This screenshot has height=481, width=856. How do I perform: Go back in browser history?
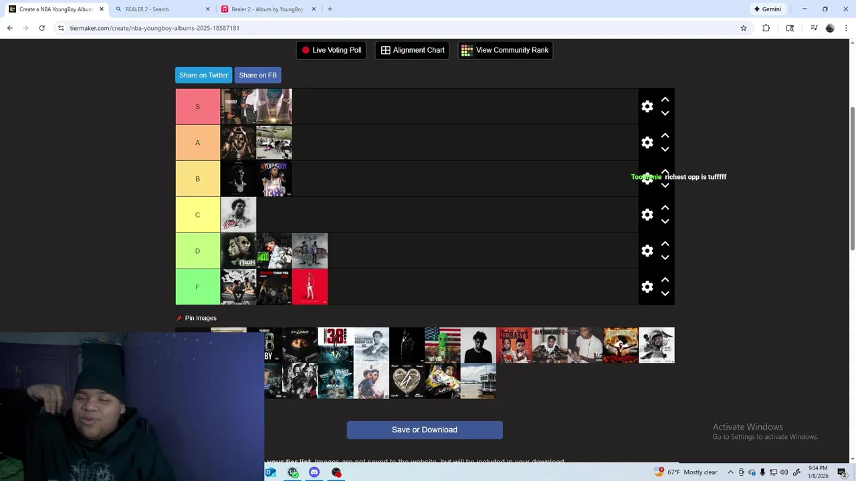[9, 28]
